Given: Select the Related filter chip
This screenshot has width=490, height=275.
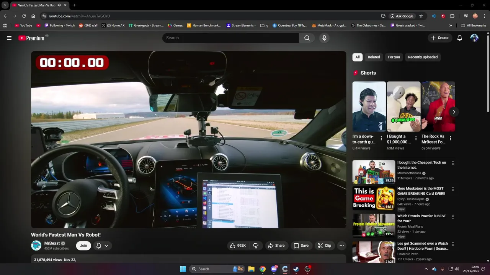Looking at the screenshot, I should point(374,57).
